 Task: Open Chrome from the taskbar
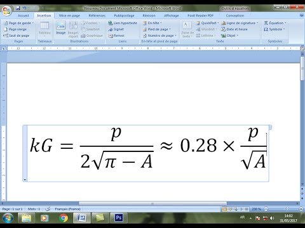coord(63,218)
